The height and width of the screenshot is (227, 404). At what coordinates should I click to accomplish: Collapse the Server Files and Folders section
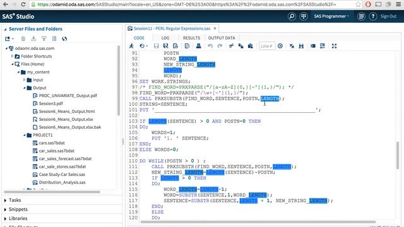pyautogui.click(x=5, y=29)
